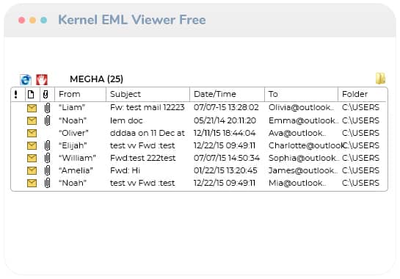Click the MEGHA (25) folder label
This screenshot has width=400, height=279.
(x=96, y=79)
